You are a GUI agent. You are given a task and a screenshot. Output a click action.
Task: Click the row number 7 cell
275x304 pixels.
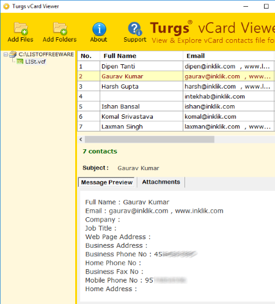(x=89, y=127)
